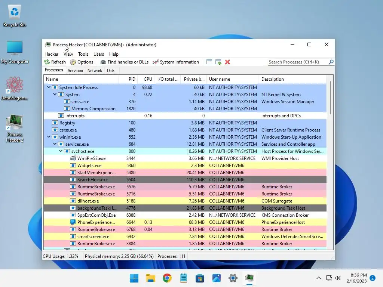Click the My Computer desktop icon
This screenshot has width=383, height=287.
tap(15, 52)
